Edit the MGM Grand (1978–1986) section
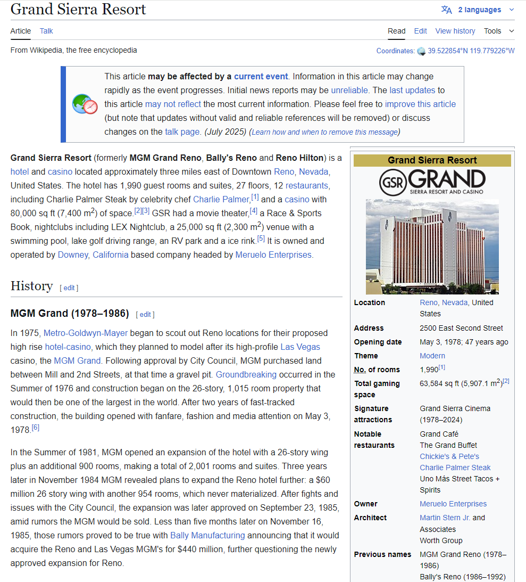Viewport: 526px width, 582px height. tap(145, 314)
